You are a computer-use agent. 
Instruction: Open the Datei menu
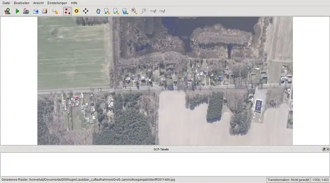pos(6,3)
